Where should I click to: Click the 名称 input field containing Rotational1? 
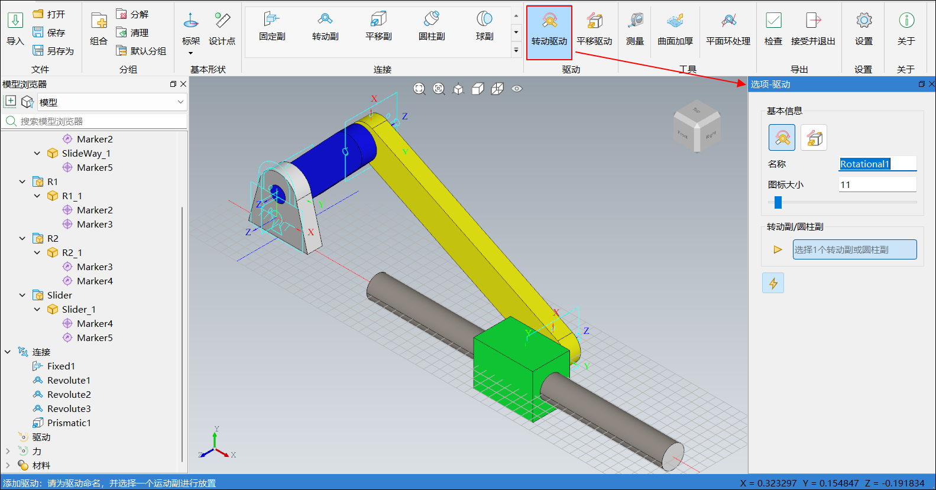[877, 164]
